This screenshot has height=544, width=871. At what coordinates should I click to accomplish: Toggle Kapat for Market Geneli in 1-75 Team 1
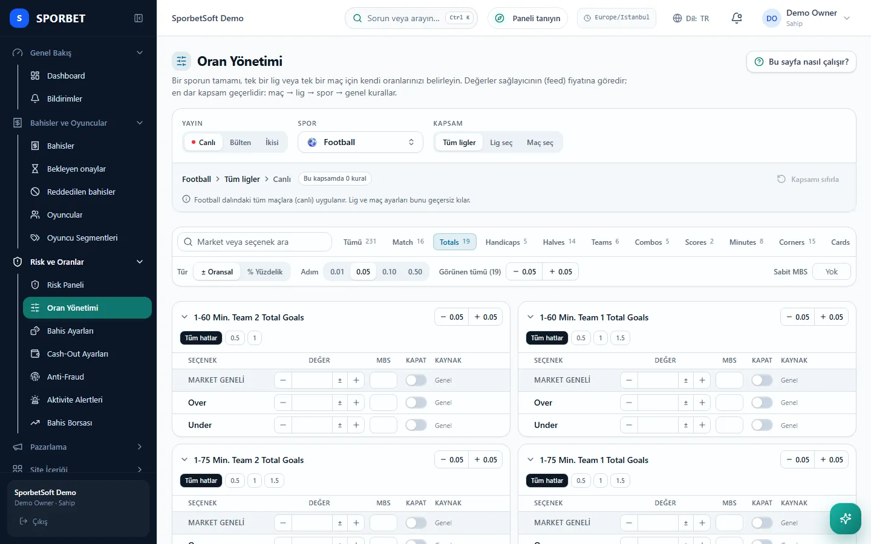[x=762, y=523]
